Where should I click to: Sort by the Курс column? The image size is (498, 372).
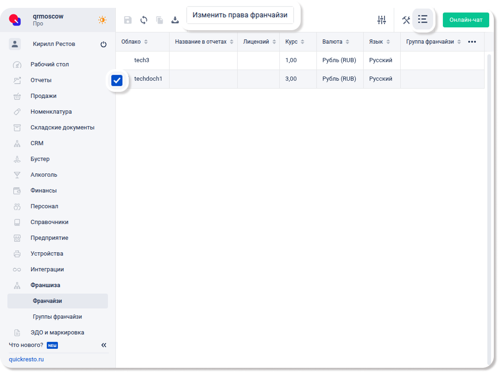pyautogui.click(x=303, y=42)
